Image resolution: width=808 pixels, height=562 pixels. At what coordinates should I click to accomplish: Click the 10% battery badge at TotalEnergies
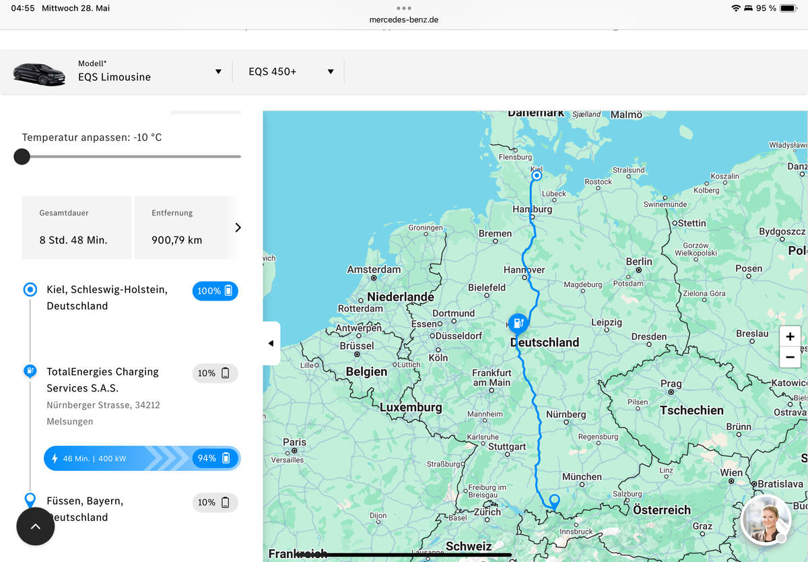[215, 373]
